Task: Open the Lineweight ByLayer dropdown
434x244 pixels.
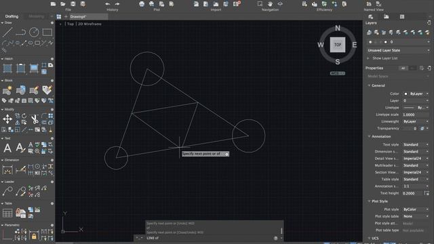Action: tap(416, 121)
